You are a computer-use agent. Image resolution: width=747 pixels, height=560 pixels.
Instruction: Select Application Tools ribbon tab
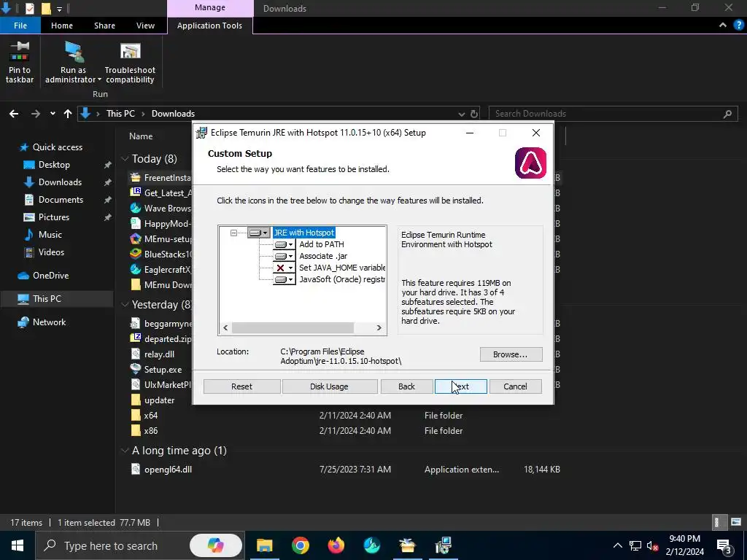[209, 26]
